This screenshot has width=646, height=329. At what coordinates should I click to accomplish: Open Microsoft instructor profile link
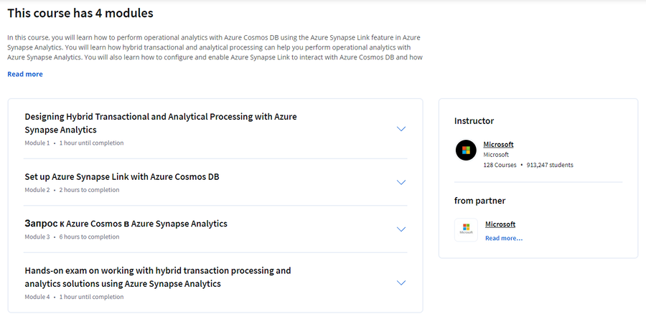(x=498, y=144)
